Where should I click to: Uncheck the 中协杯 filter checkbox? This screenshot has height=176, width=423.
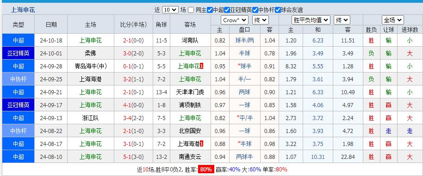[x=255, y=10]
